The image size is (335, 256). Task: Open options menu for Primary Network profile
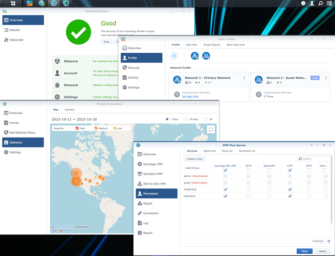click(x=244, y=78)
